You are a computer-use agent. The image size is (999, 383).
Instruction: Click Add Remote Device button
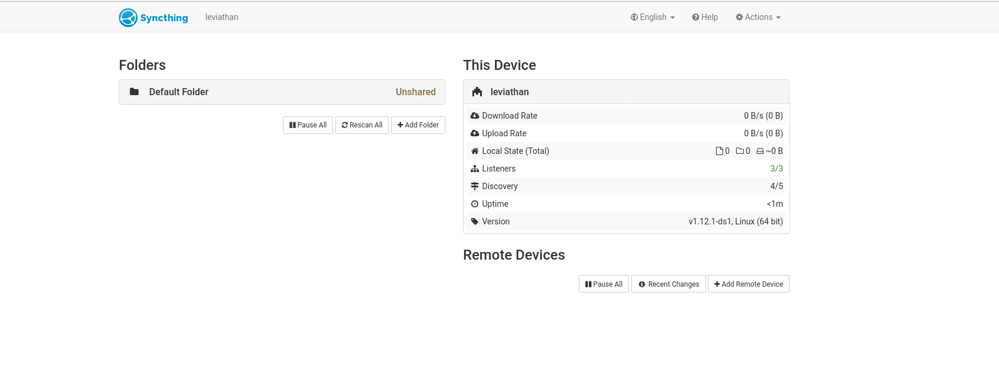[x=748, y=284]
